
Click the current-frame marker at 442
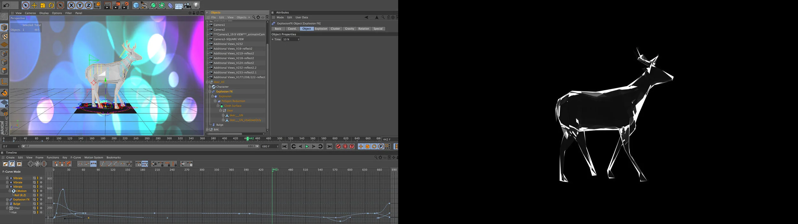pyautogui.click(x=247, y=138)
